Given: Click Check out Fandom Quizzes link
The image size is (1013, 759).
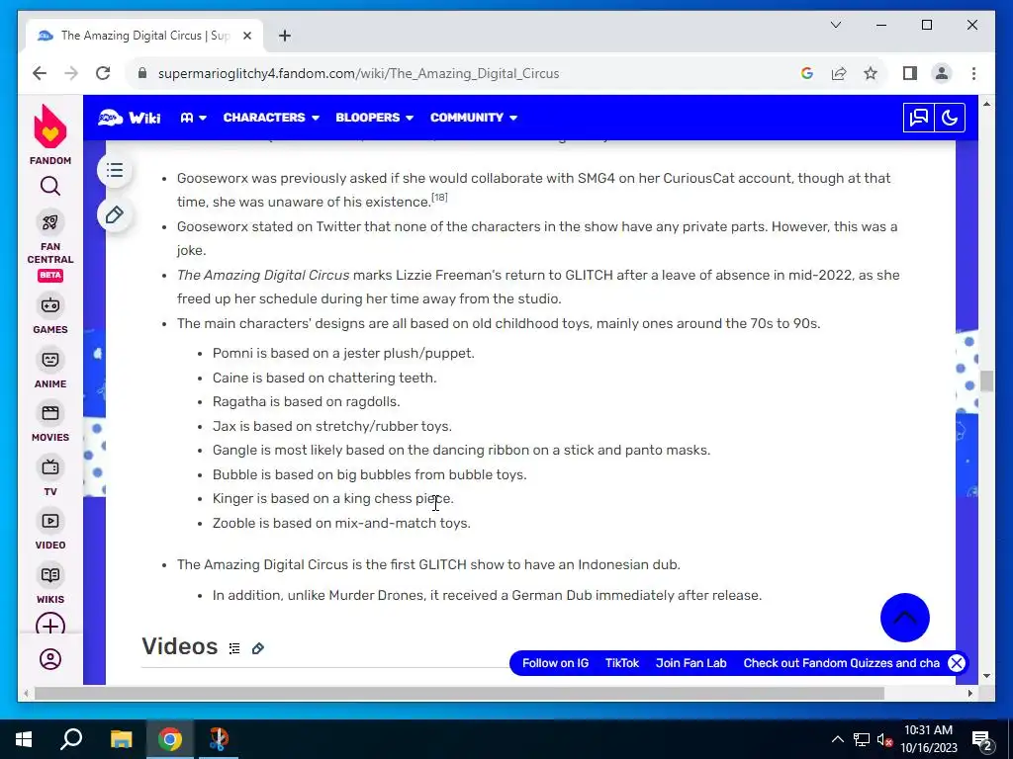Looking at the screenshot, I should click(x=841, y=663).
